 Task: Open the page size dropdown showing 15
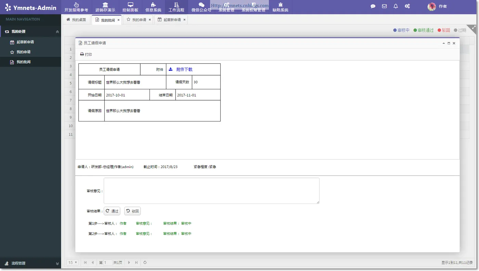click(72, 262)
